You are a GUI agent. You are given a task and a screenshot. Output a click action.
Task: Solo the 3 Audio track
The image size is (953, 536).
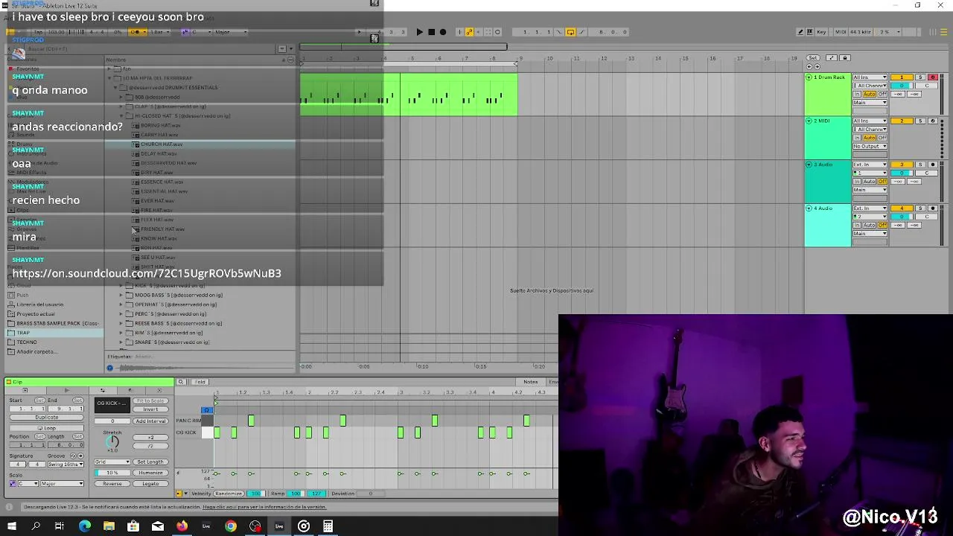click(920, 165)
